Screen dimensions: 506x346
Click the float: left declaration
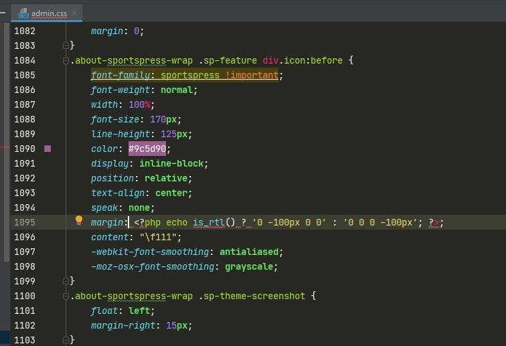(122, 311)
